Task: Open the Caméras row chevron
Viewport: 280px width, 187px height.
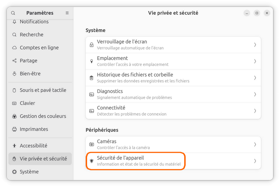Action: (255, 145)
